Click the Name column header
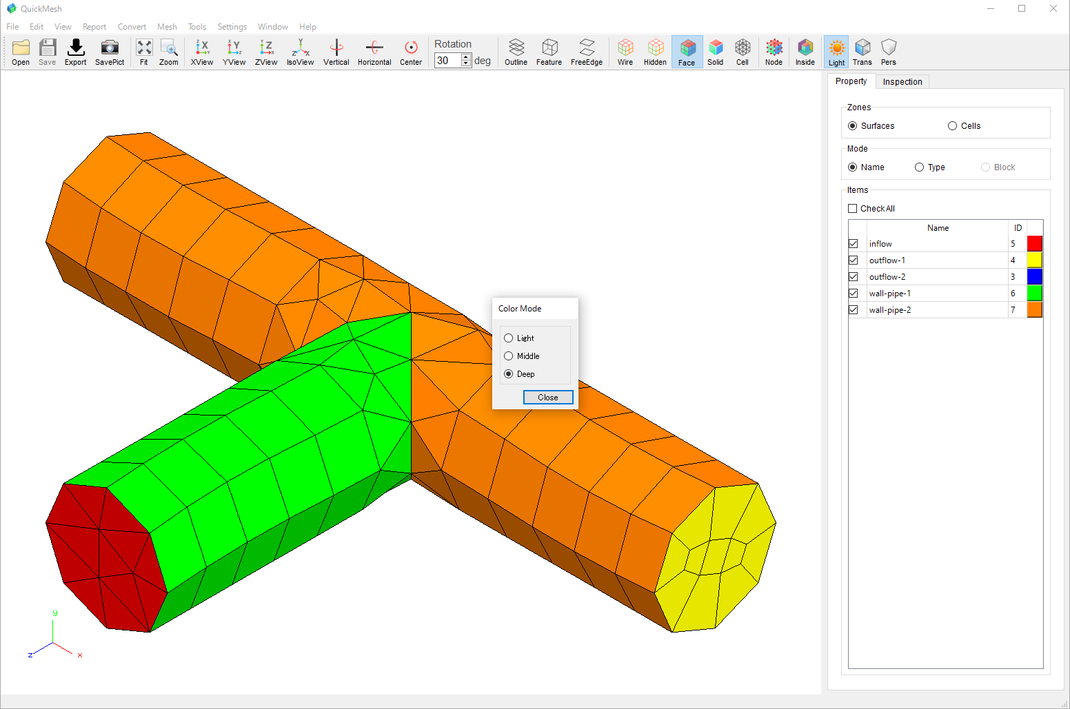The height and width of the screenshot is (709, 1070). pos(938,228)
